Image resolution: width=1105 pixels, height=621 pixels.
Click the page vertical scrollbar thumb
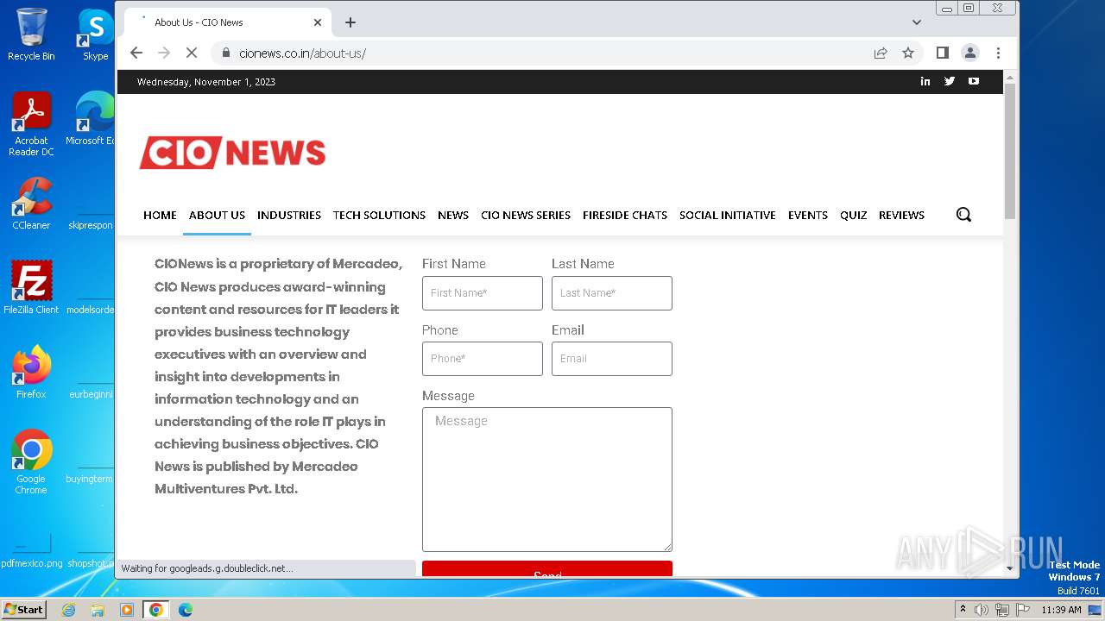pyautogui.click(x=1010, y=152)
